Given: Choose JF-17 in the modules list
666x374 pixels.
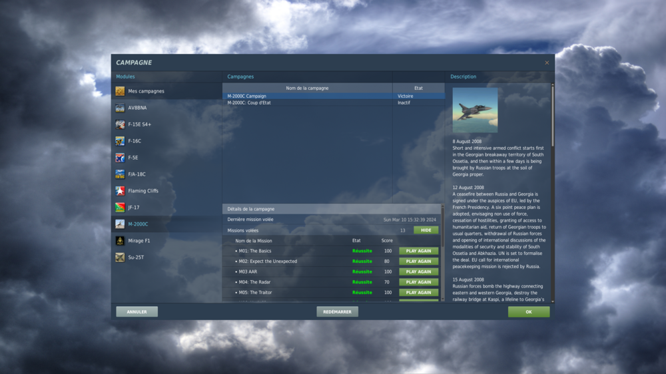Looking at the screenshot, I should click(166, 207).
